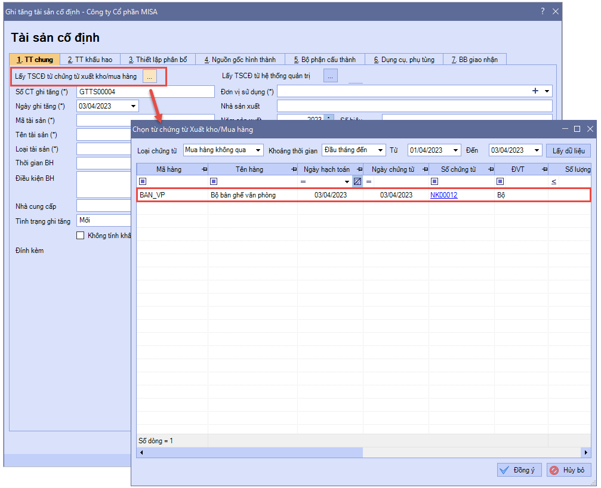Screen dimensions: 601x488
Task: Open the Nguồn gốc hình thành tab
Action: (x=240, y=60)
